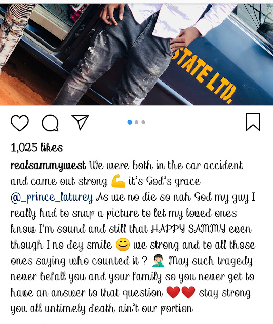This screenshot has height=324, width=273.
Task: Tap the caption line 'untimely death ain't our portion'
Action: tap(119, 309)
